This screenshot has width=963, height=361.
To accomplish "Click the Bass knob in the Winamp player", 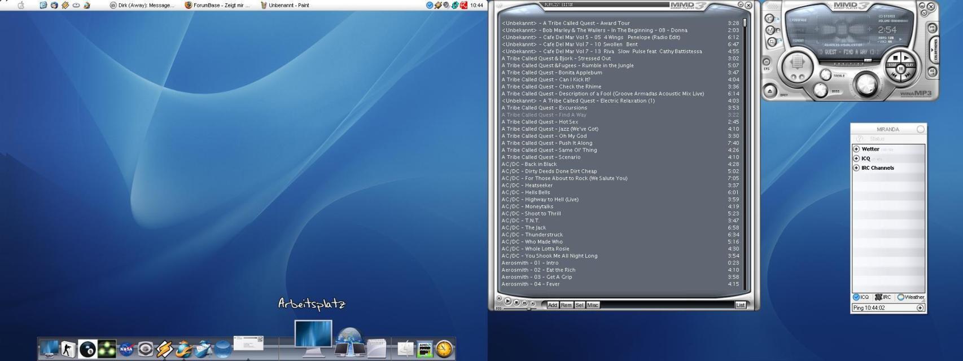I will tap(820, 89).
